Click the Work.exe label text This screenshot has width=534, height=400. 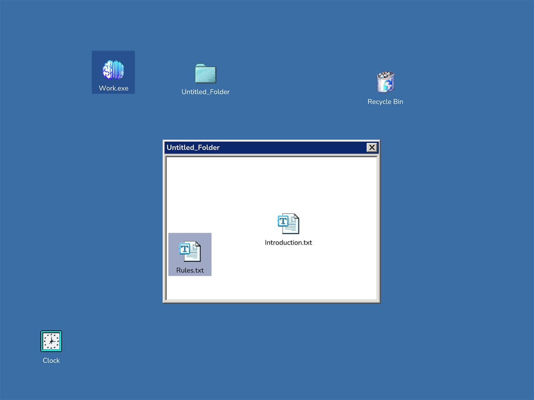pyautogui.click(x=113, y=88)
